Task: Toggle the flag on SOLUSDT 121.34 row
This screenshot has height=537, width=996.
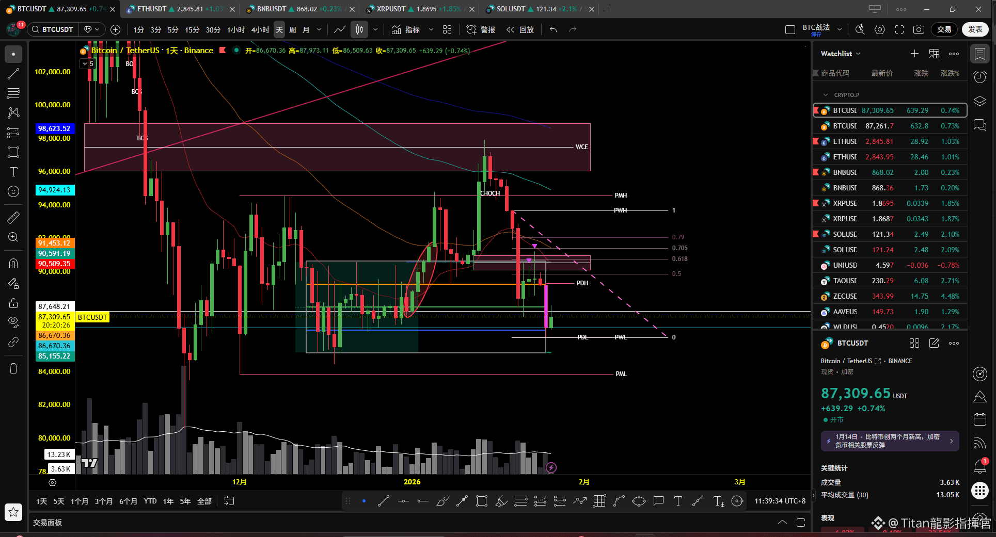Action: point(816,234)
